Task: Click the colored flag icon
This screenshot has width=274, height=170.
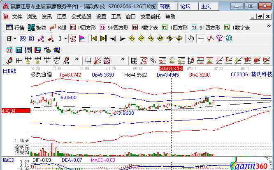Action: (x=82, y=39)
